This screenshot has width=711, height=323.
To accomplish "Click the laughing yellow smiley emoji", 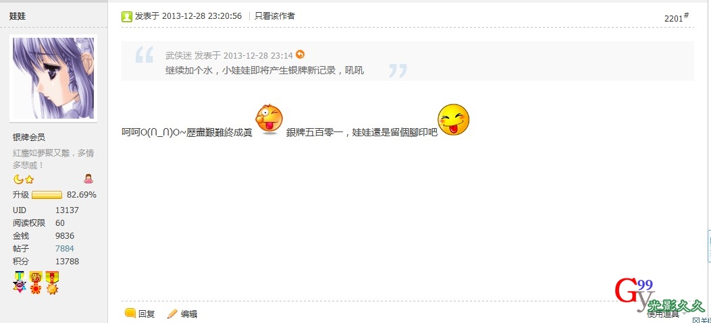I will (x=453, y=119).
